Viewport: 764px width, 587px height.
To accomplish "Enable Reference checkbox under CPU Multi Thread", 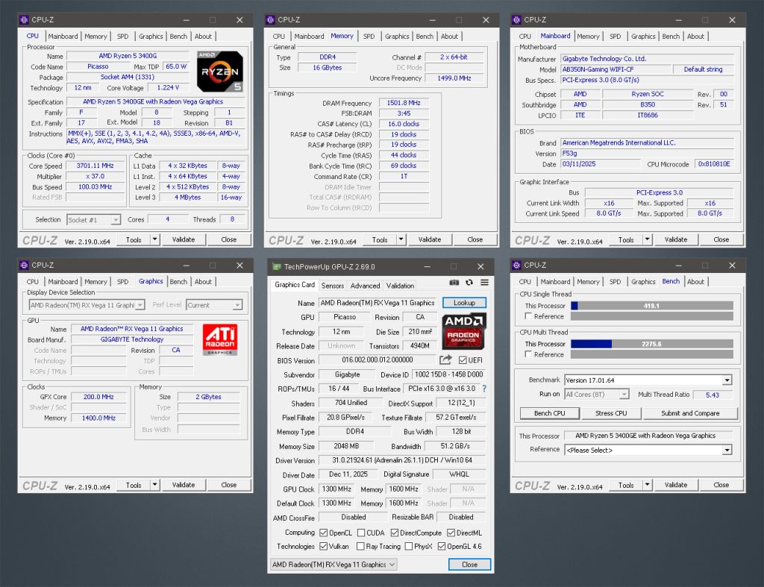I will point(528,354).
